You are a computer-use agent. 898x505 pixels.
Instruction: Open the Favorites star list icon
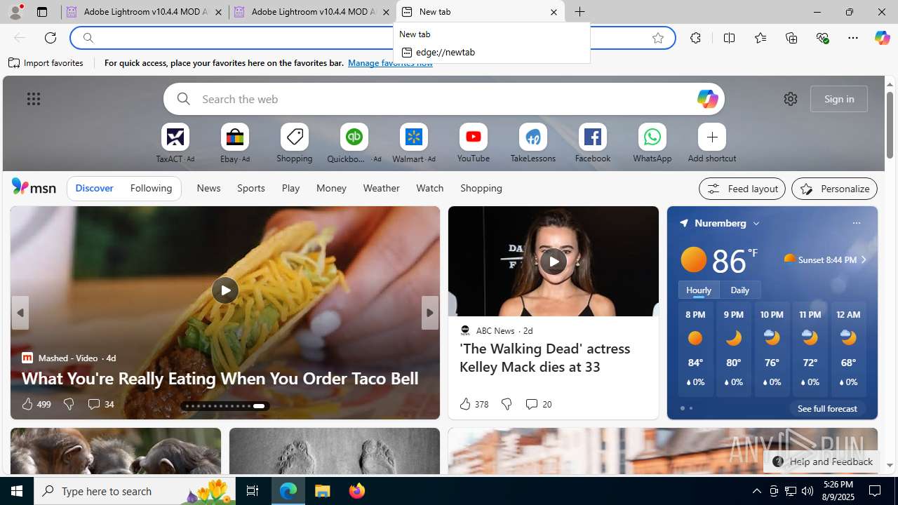(760, 38)
